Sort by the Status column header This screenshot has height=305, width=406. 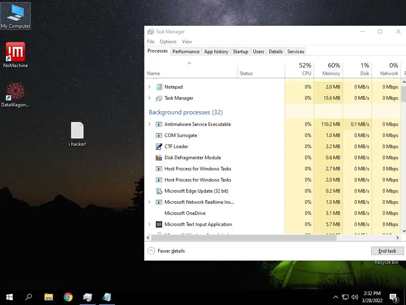point(261,70)
